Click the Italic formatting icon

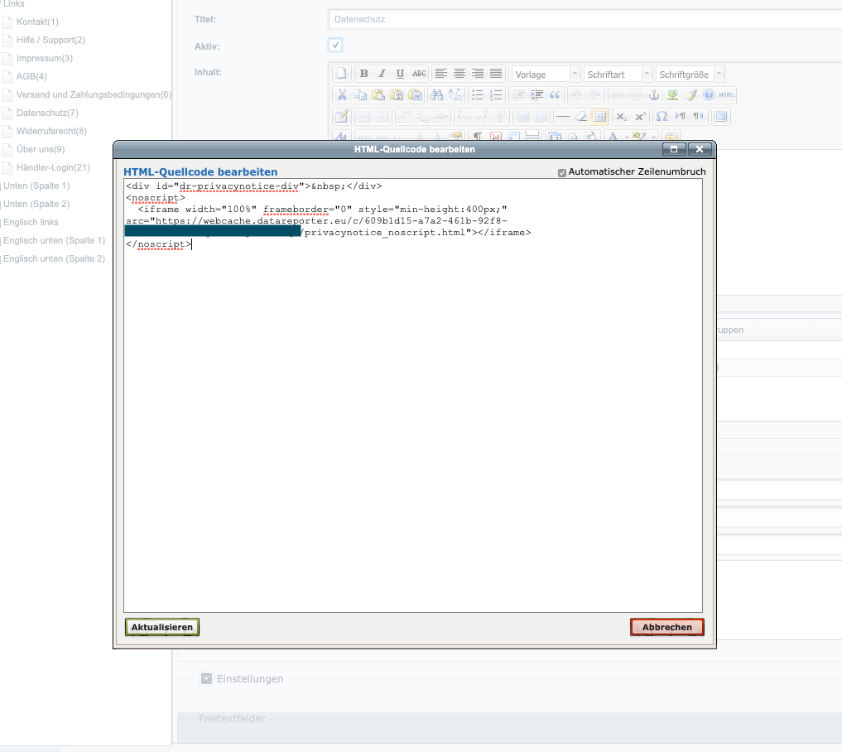pos(382,73)
